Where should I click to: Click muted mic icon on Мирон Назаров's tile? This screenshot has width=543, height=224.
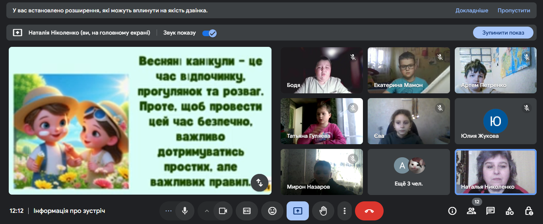click(353, 159)
